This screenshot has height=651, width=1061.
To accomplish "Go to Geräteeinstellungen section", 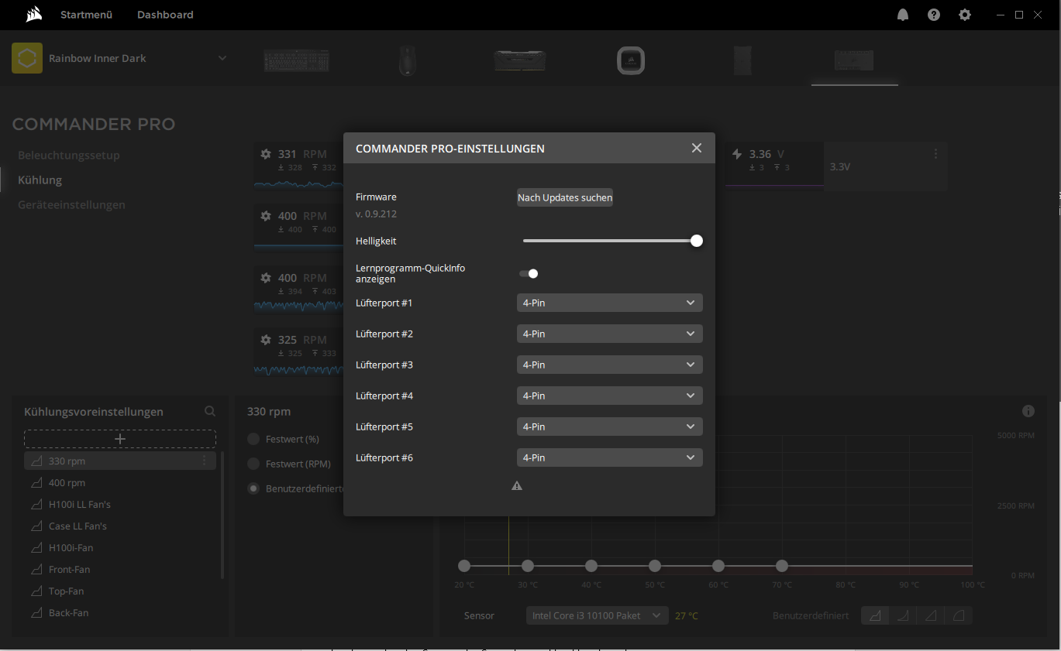I will point(71,204).
